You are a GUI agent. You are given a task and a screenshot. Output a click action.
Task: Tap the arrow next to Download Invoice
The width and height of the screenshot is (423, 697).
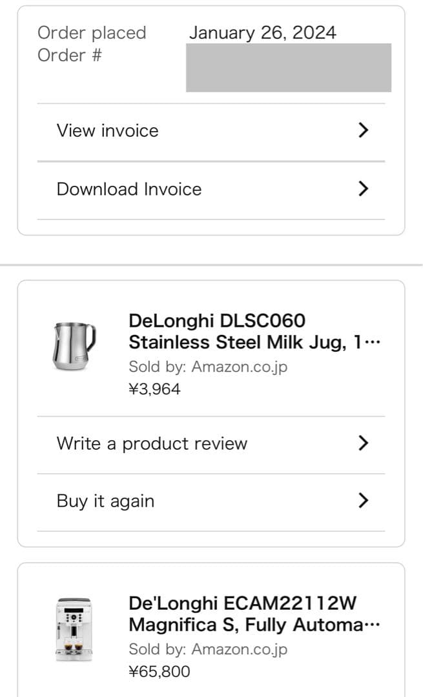point(363,188)
